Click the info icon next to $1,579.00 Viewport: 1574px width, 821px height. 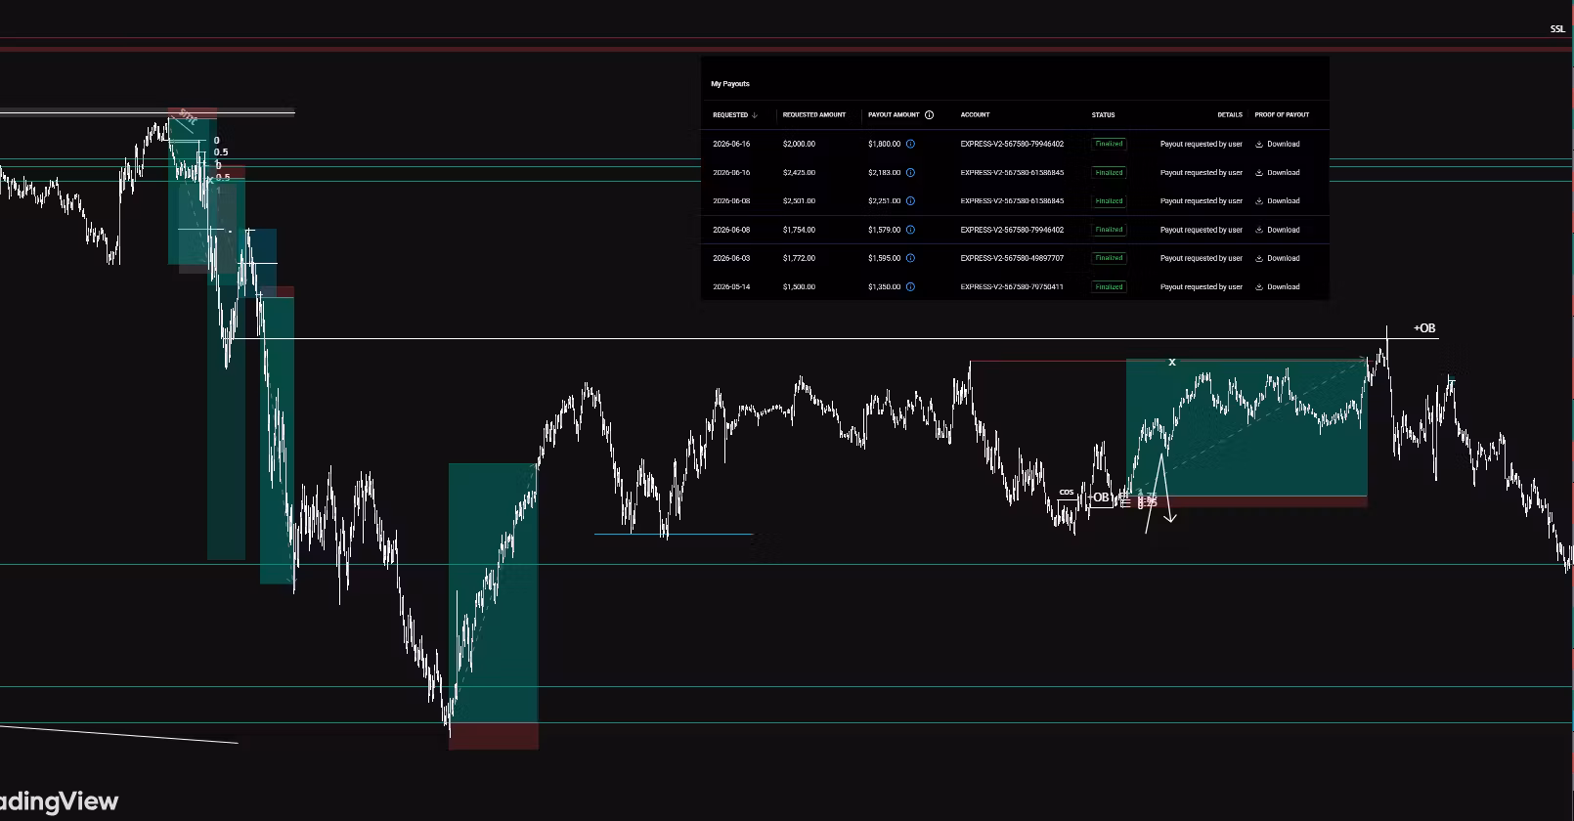click(x=910, y=230)
